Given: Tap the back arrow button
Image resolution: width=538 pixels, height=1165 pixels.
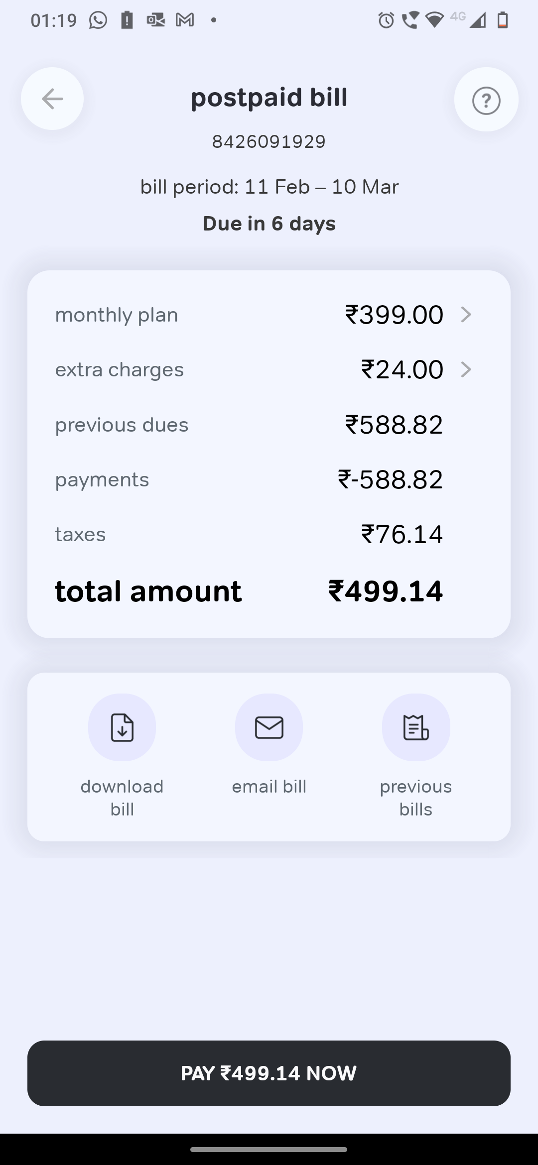Looking at the screenshot, I should point(52,99).
